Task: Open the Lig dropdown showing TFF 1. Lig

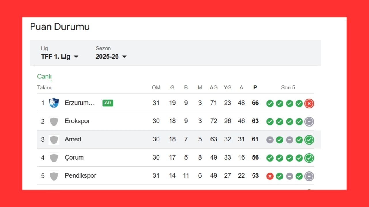Action: (x=60, y=57)
